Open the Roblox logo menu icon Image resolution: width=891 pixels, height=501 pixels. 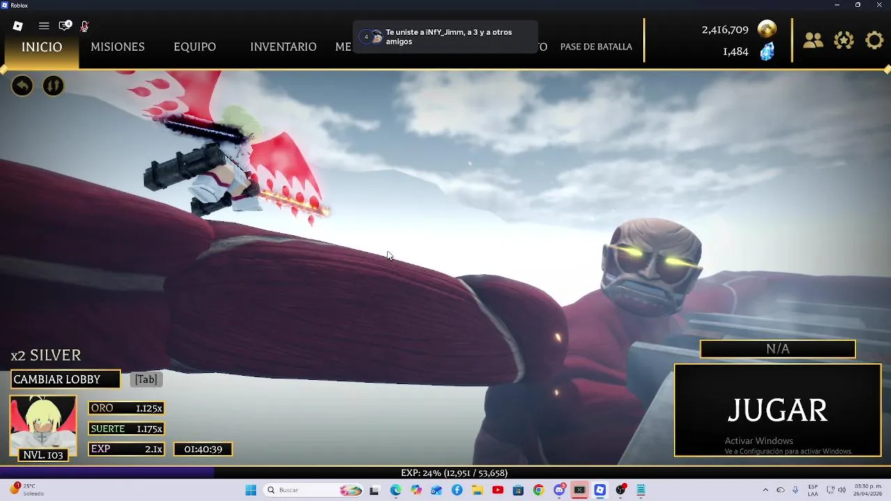[x=18, y=26]
